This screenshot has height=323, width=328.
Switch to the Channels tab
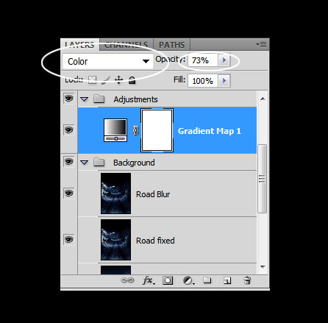point(126,45)
